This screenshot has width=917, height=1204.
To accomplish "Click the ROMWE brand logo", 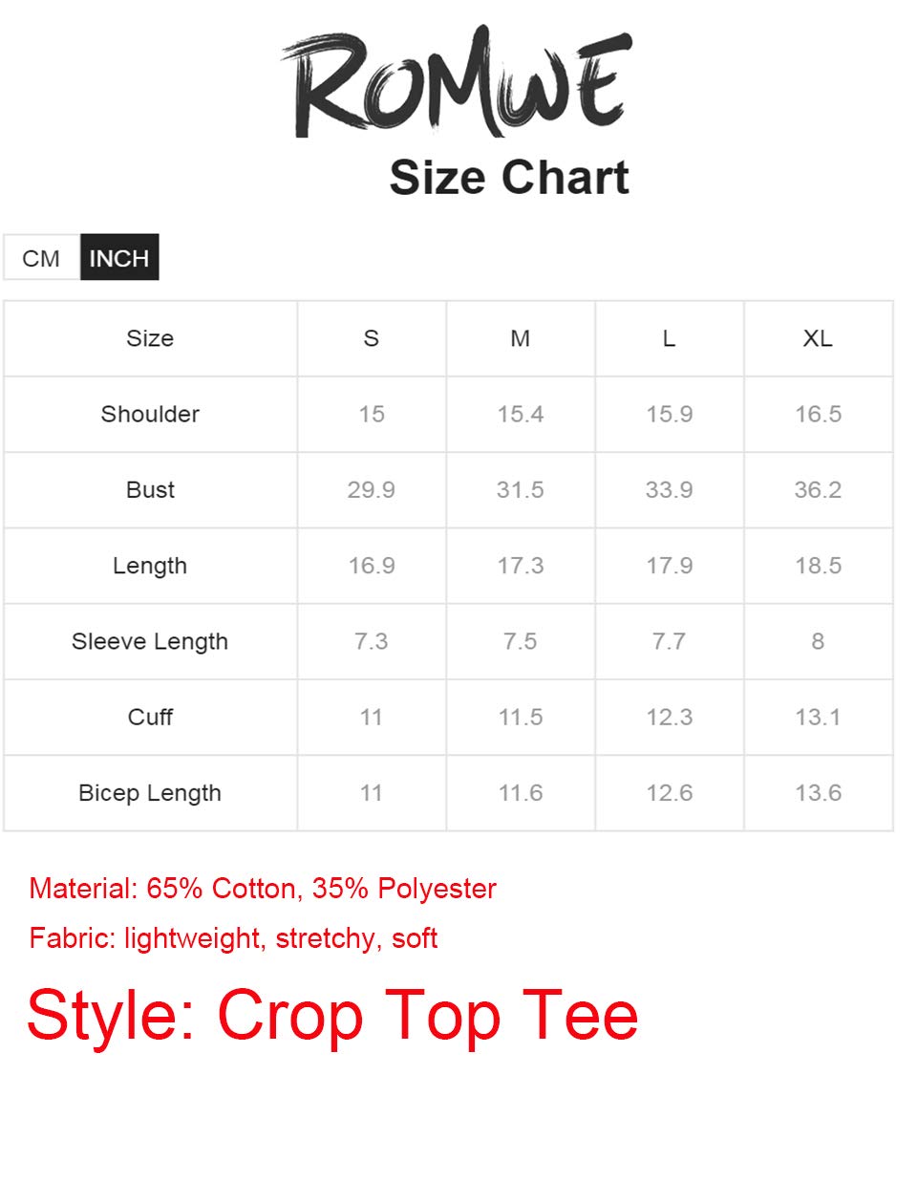I will pos(458,83).
